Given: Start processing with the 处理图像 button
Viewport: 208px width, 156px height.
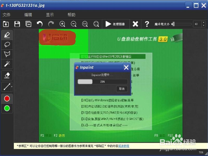Looking at the screenshot, I should tap(115, 24).
